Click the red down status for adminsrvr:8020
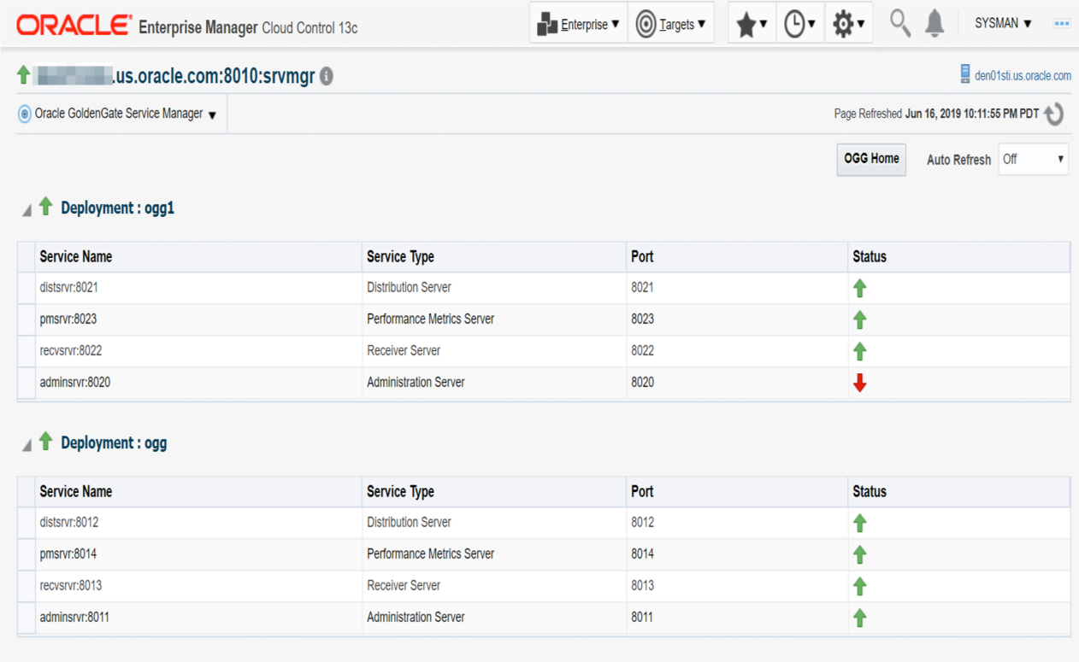The image size is (1079, 662). (x=860, y=384)
